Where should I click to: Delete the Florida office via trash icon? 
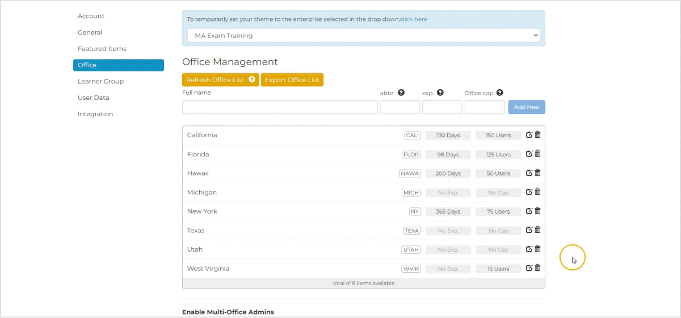pyautogui.click(x=537, y=154)
